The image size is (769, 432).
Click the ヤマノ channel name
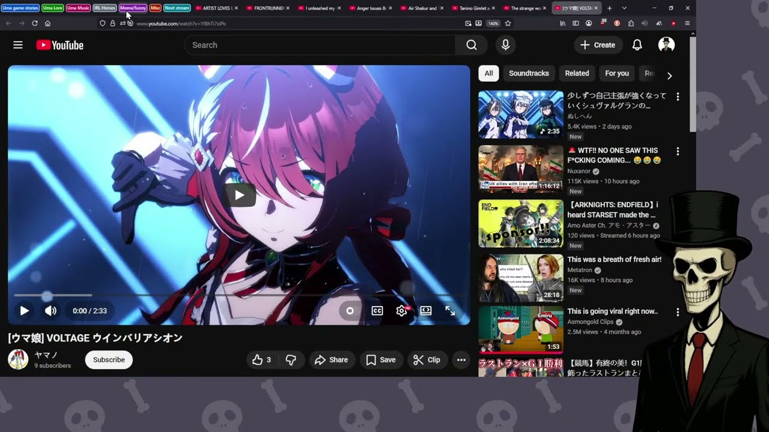coord(46,355)
